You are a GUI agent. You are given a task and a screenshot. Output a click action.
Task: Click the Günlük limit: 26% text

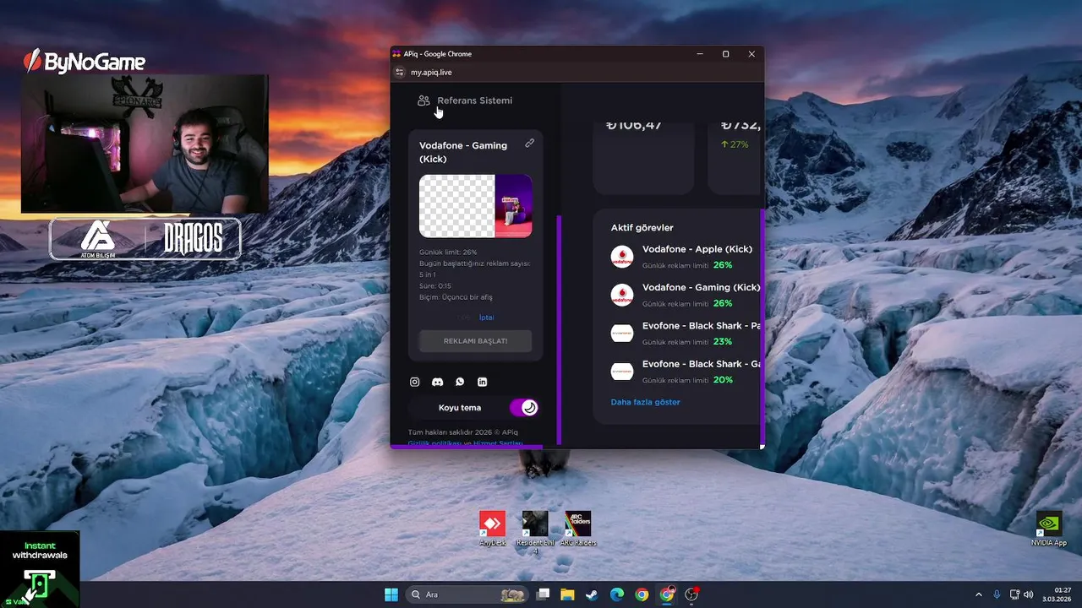pos(448,252)
